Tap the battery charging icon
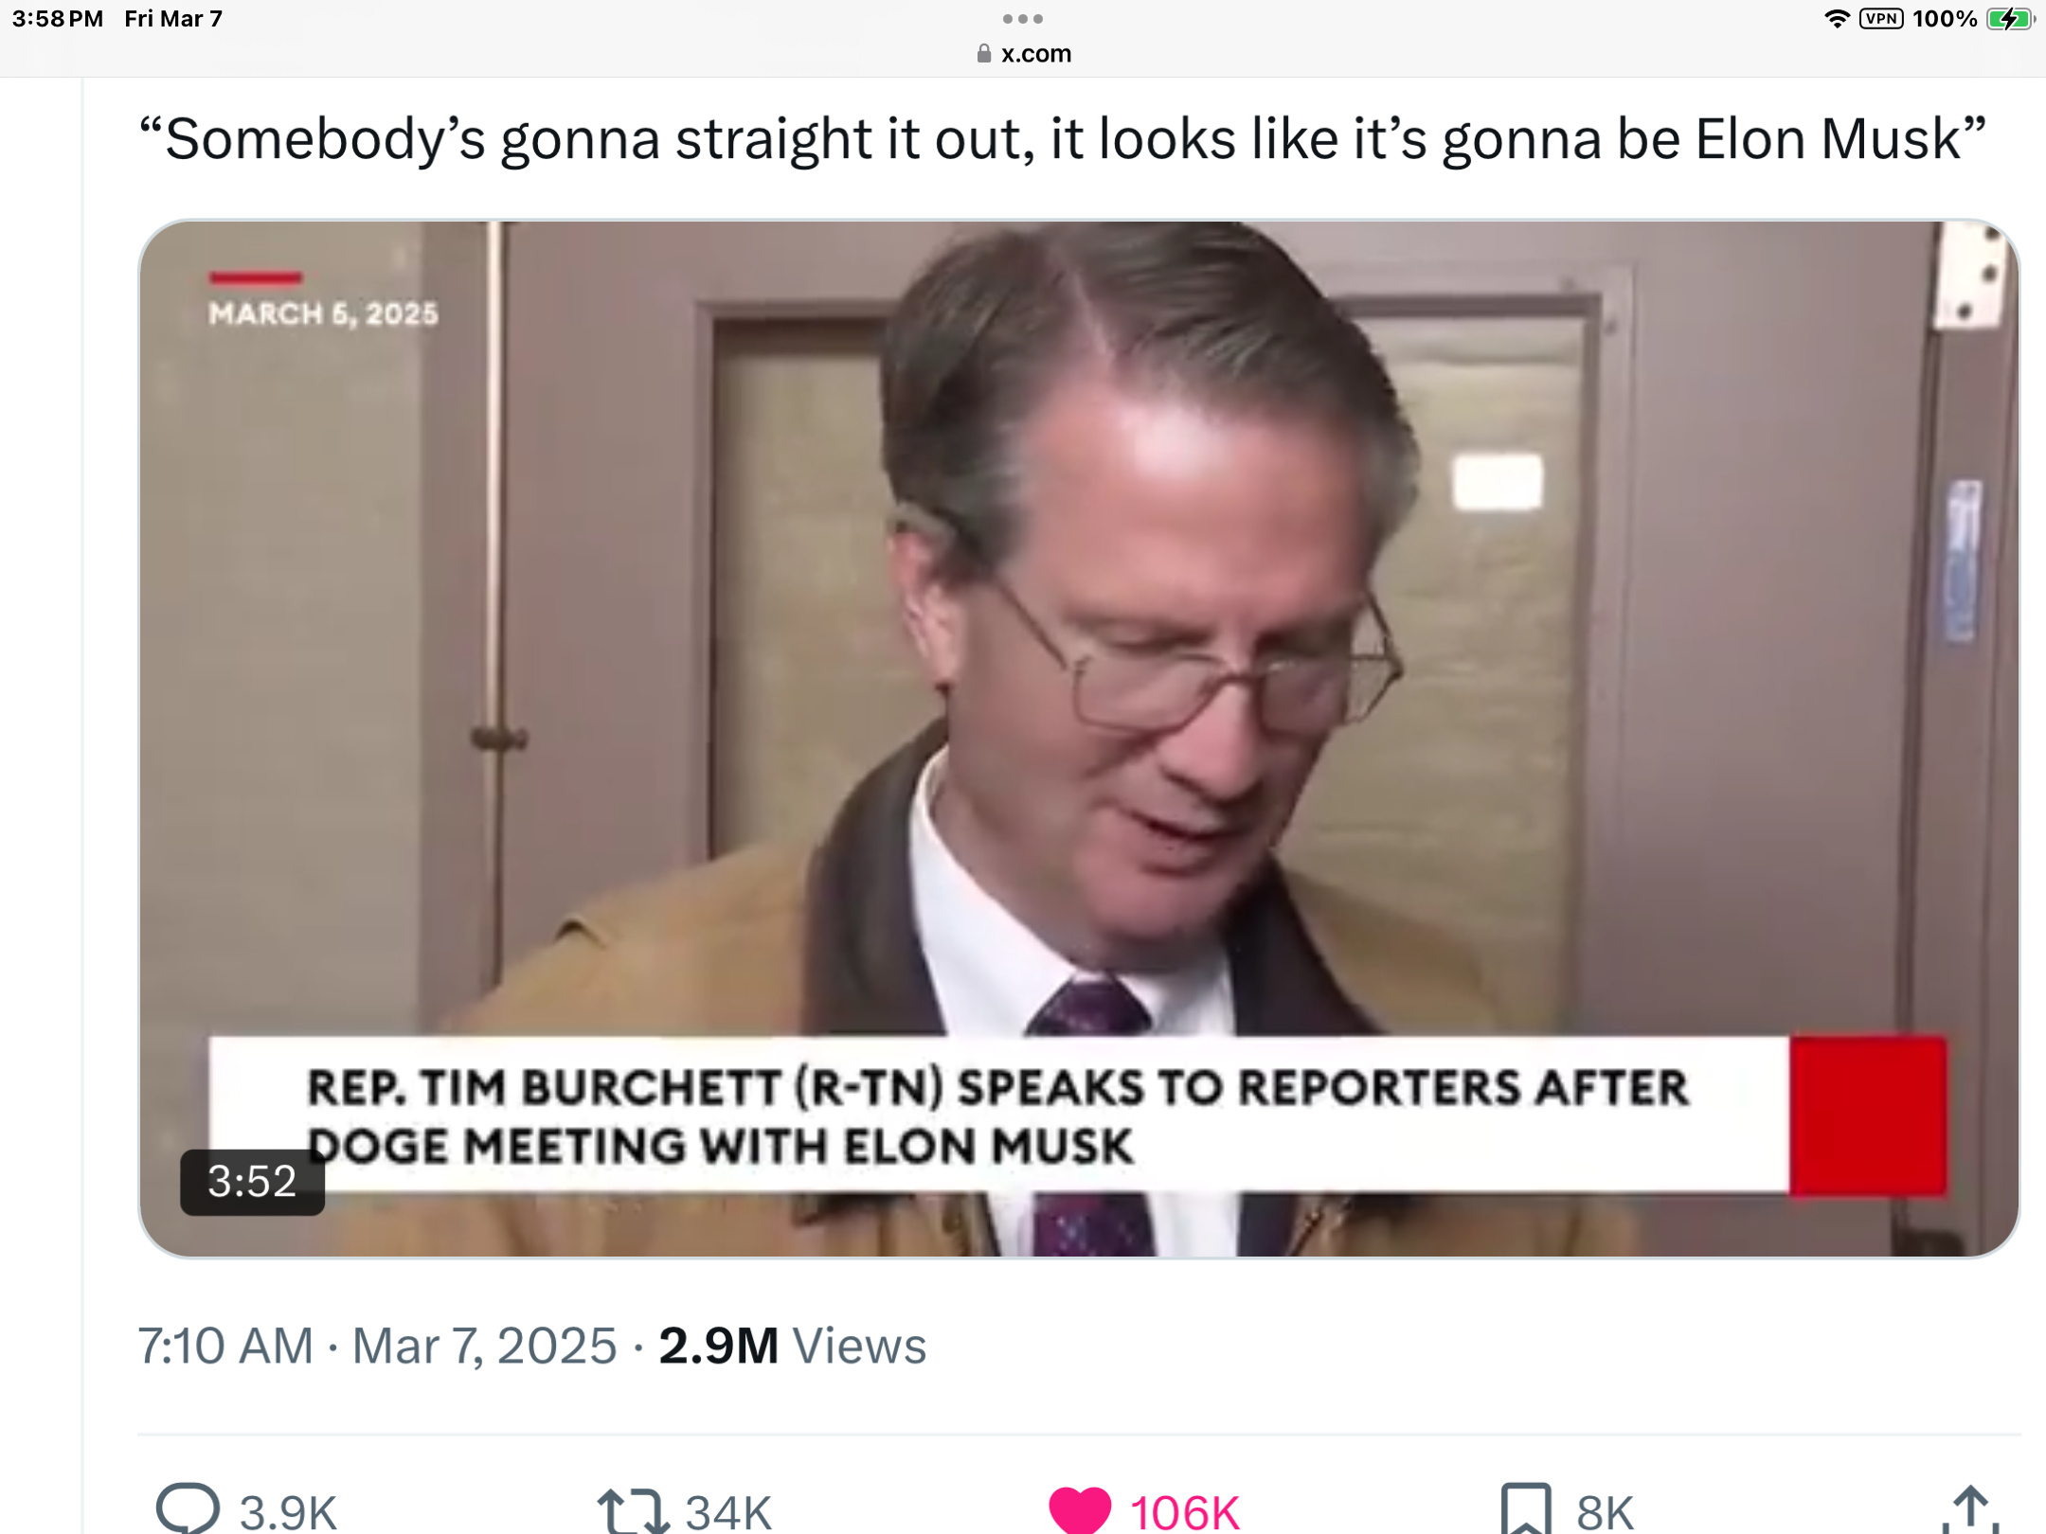The width and height of the screenshot is (2046, 1534). 2010,19
